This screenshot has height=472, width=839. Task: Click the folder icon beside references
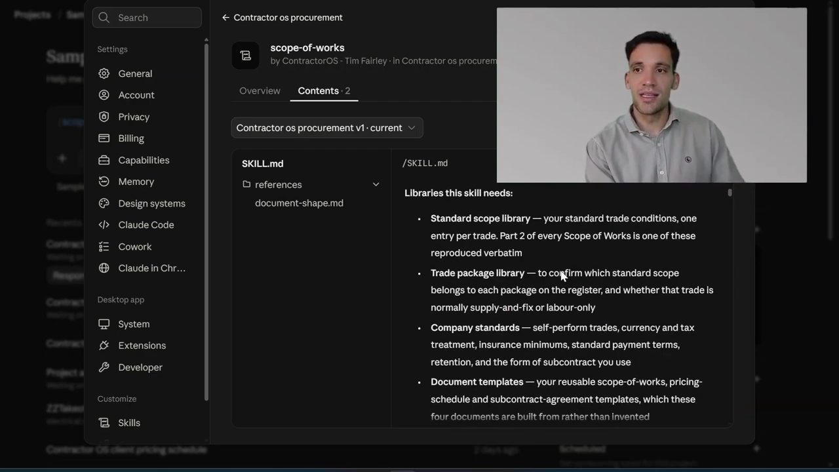point(246,184)
